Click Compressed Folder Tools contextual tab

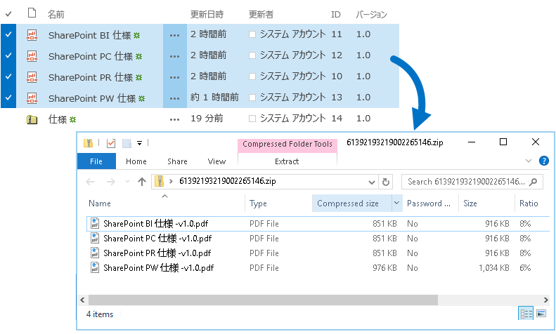tap(287, 145)
